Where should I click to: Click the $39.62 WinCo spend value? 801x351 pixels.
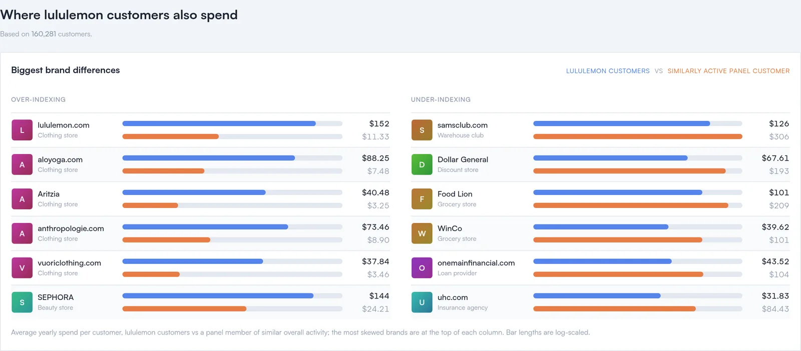point(775,227)
